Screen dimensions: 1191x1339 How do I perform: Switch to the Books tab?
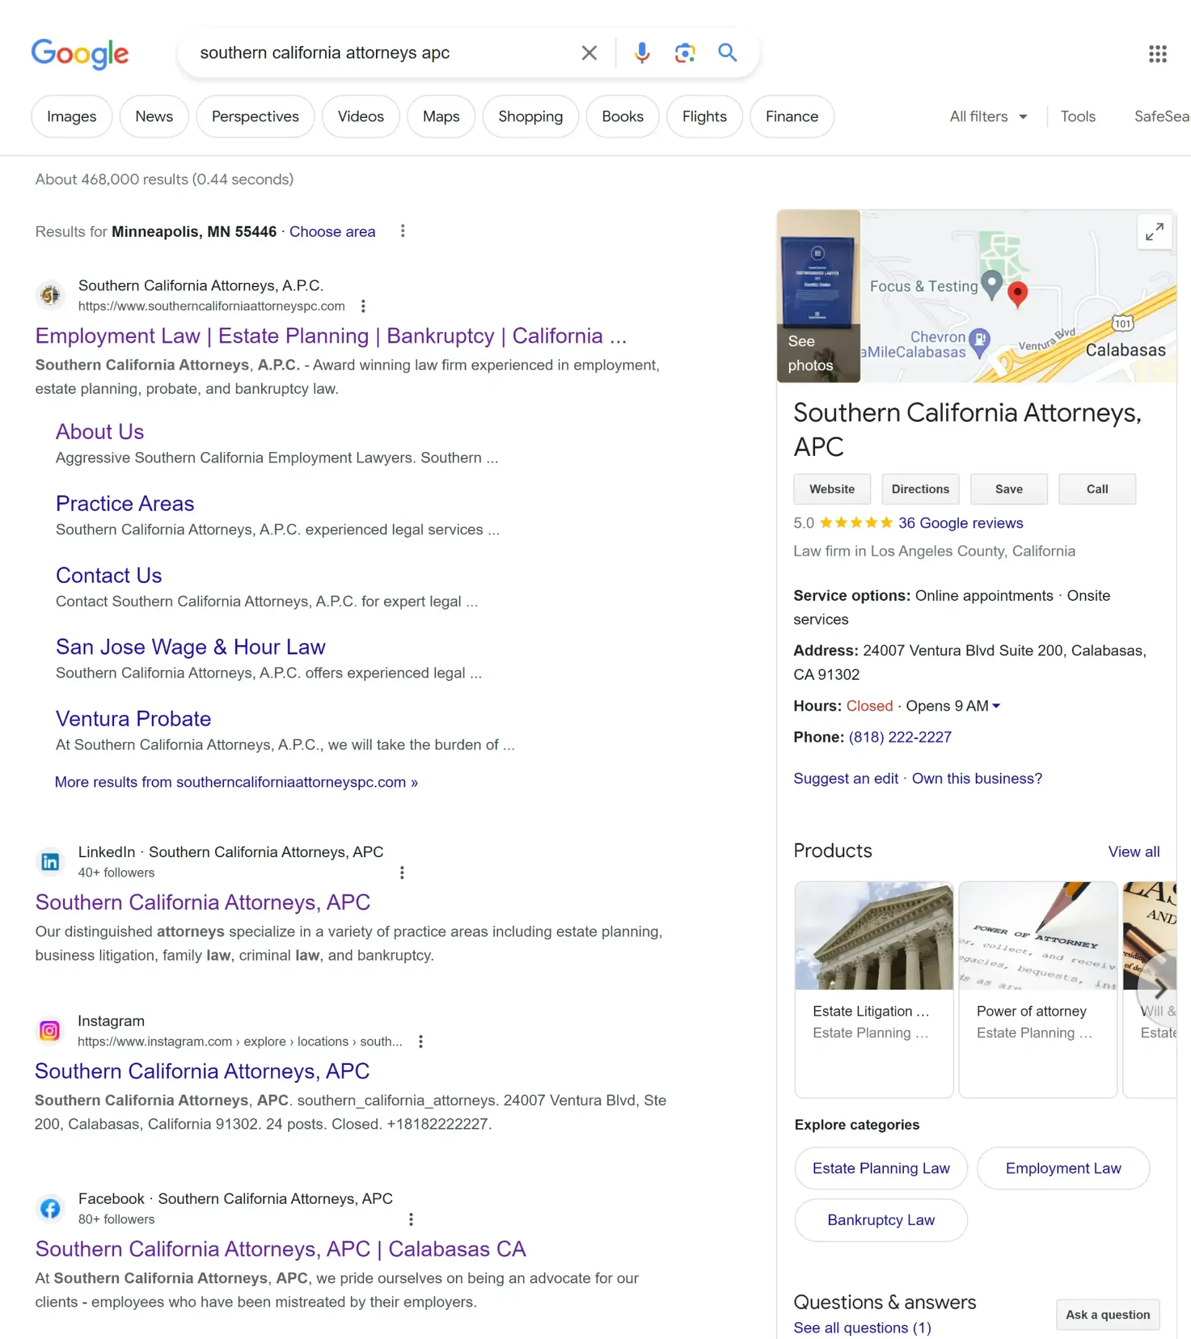(622, 117)
